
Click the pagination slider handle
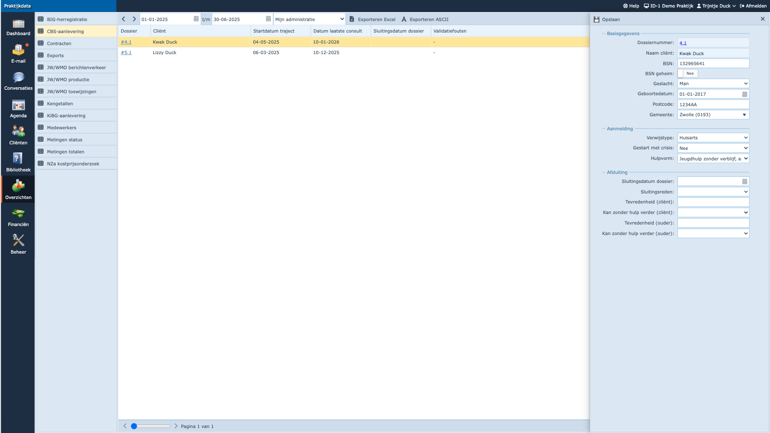pos(134,426)
